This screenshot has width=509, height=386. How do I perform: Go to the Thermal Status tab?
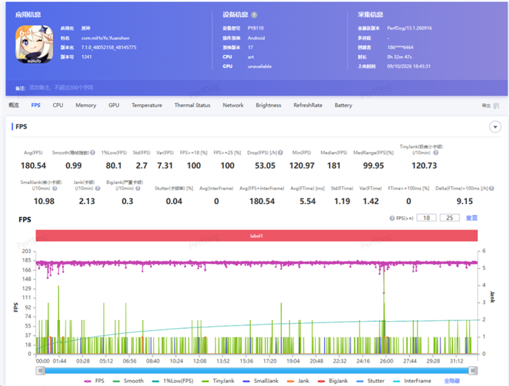pyautogui.click(x=192, y=105)
